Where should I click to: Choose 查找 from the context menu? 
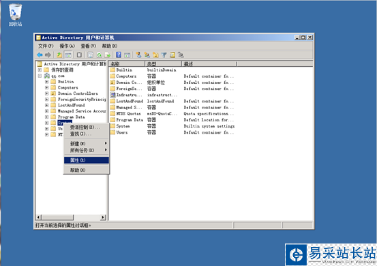(87, 134)
